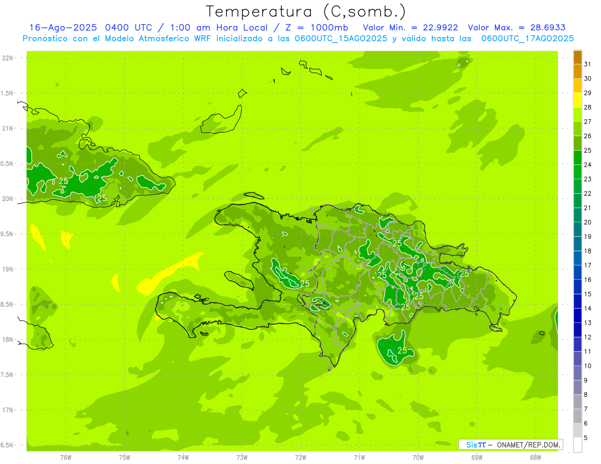
Task: Click legend value '23'
Action: [587, 179]
